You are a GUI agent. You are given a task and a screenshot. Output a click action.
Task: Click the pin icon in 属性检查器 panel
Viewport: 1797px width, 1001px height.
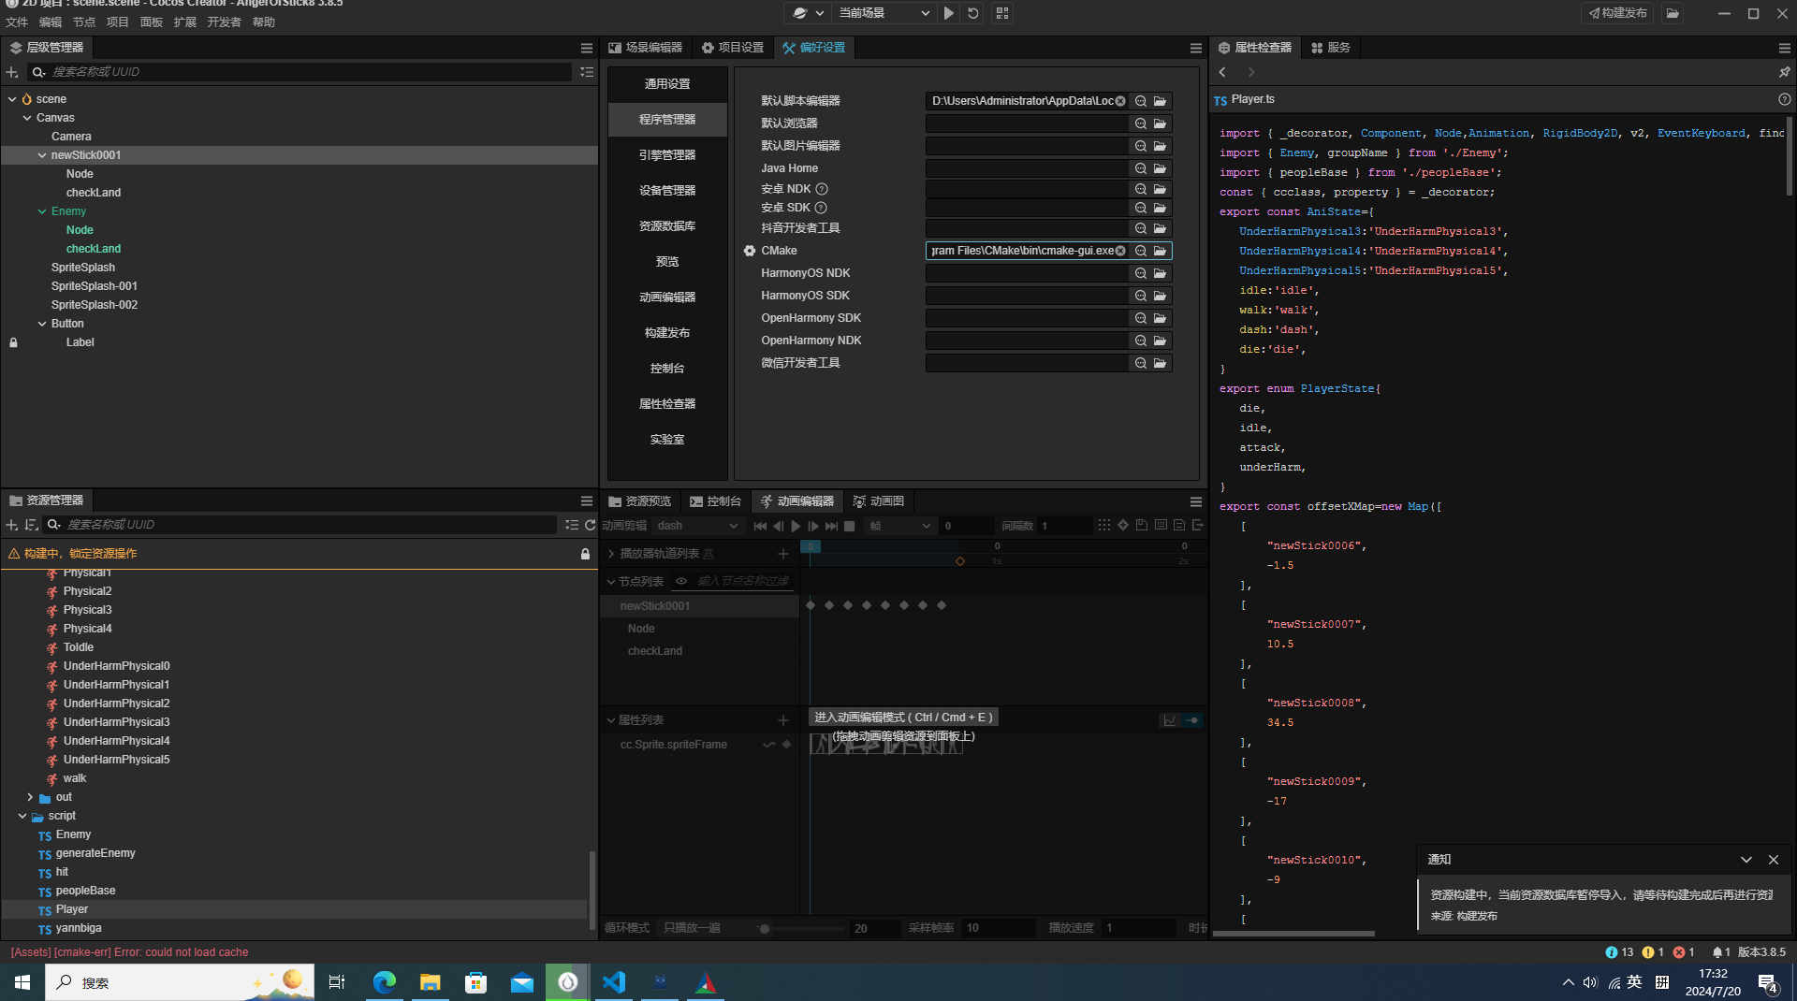[1784, 72]
